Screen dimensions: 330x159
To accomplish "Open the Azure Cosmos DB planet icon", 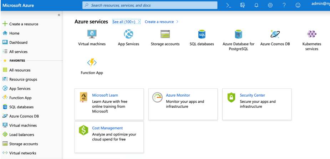I will [275, 34].
